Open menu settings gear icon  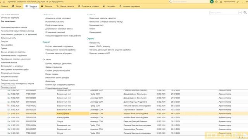245,12
